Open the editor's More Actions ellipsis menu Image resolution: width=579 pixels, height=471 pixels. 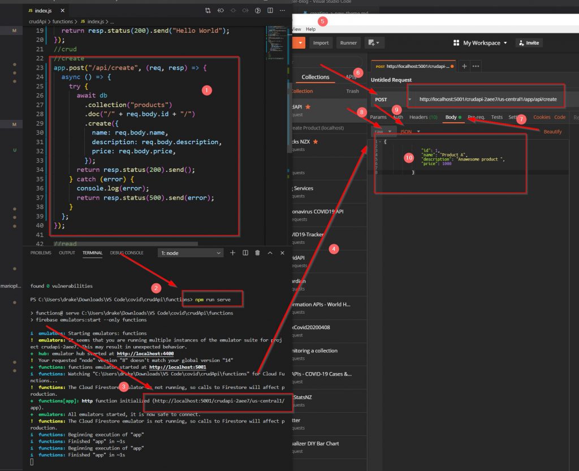click(283, 10)
